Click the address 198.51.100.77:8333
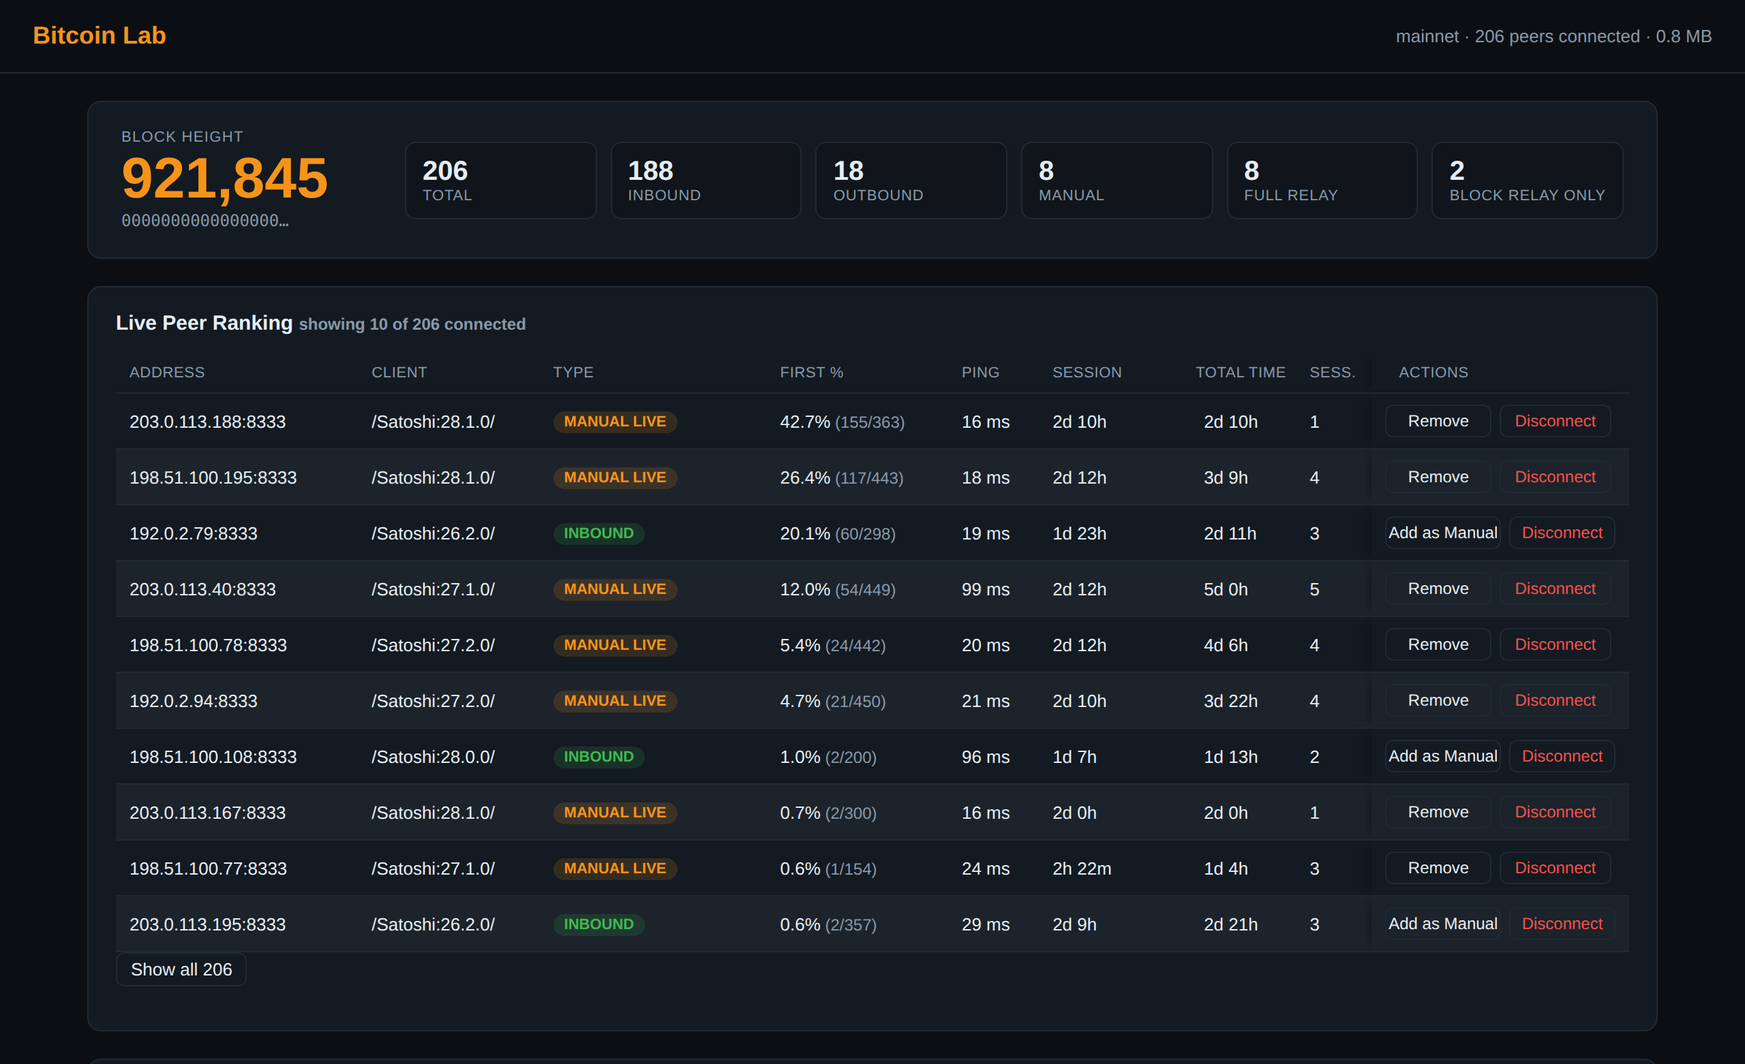 pyautogui.click(x=208, y=869)
